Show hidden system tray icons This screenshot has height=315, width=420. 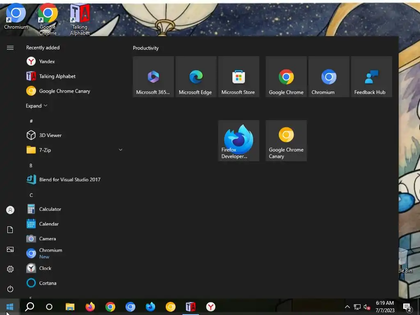coord(347,307)
